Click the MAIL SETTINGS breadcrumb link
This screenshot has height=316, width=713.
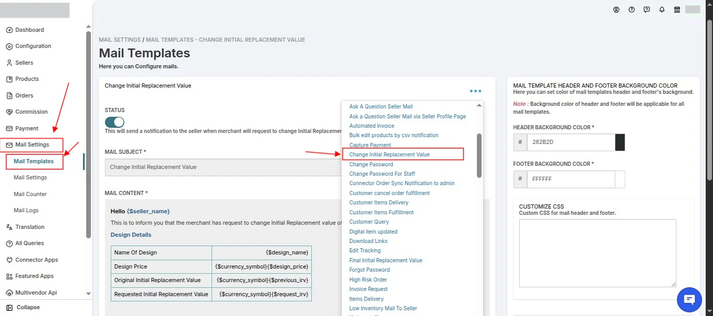(x=120, y=40)
